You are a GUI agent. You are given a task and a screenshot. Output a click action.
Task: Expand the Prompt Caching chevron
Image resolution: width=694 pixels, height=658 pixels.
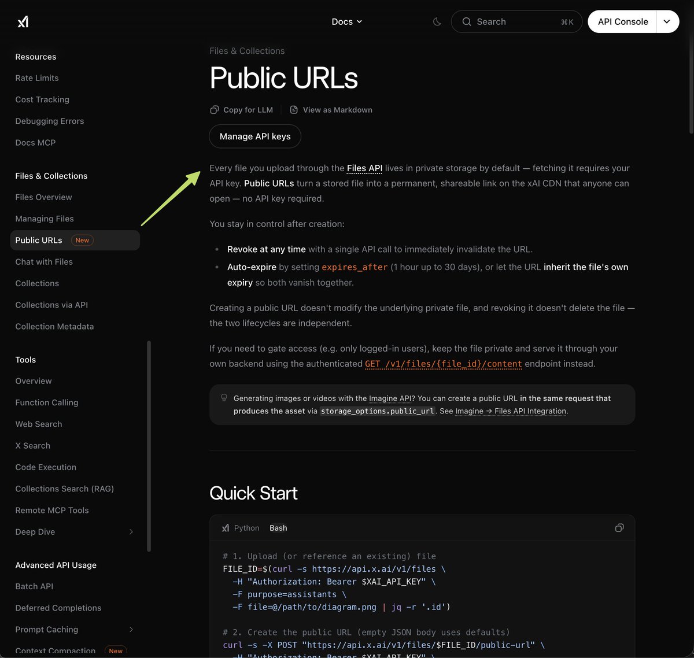coord(131,630)
